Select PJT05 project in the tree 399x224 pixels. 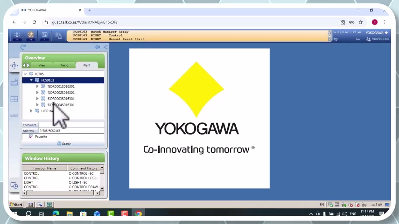tap(39, 74)
